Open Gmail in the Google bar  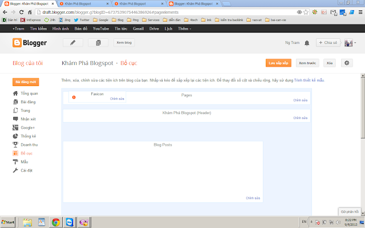coord(138,28)
